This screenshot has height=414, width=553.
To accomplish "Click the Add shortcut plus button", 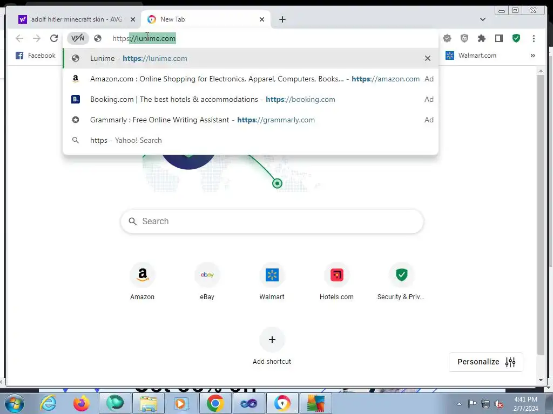I will [x=272, y=340].
